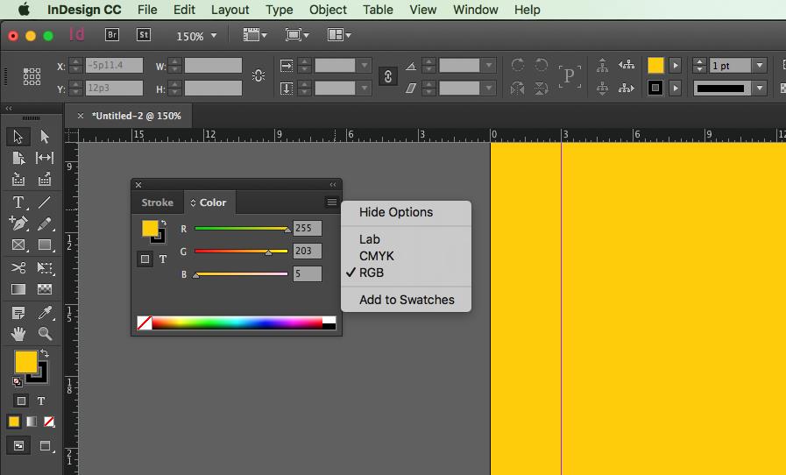
Task: Activate the Eyedropper tool
Action: coord(45,312)
